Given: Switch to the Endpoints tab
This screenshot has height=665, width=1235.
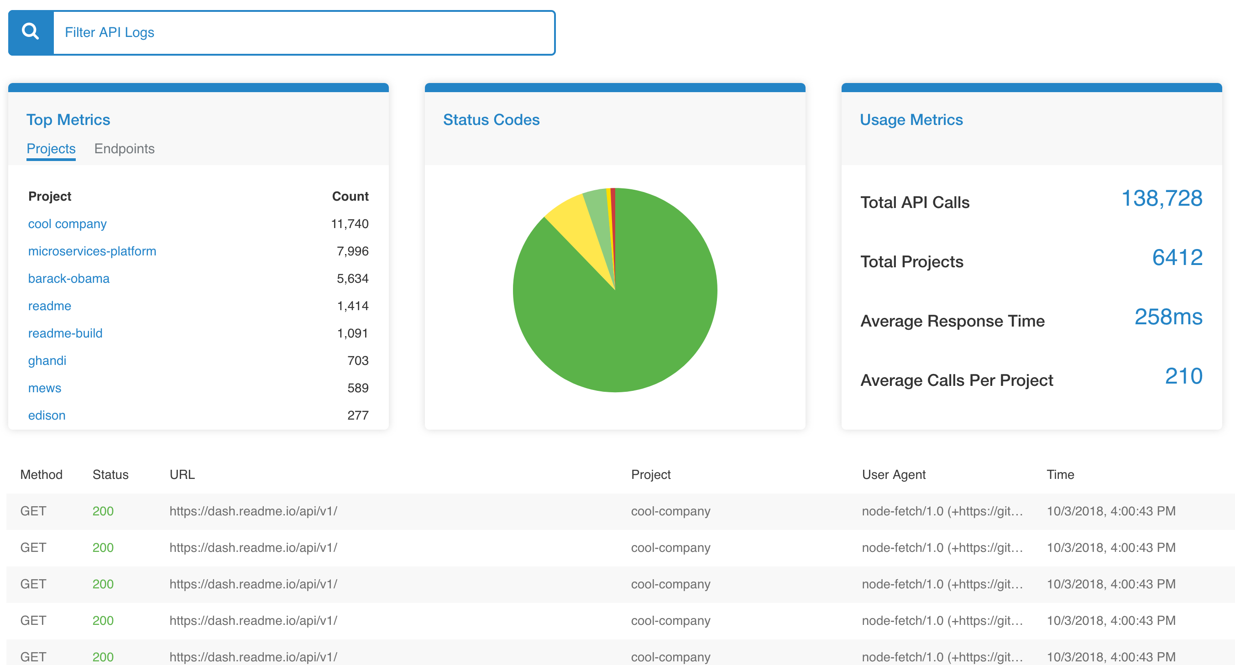Looking at the screenshot, I should (124, 149).
